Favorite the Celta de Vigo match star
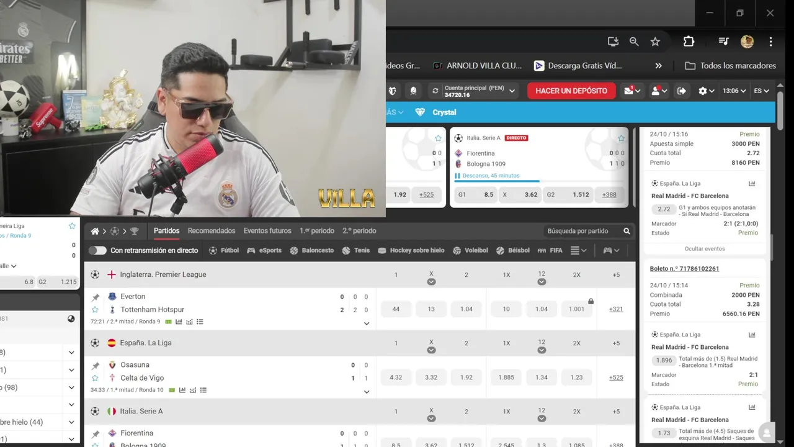 click(x=95, y=377)
